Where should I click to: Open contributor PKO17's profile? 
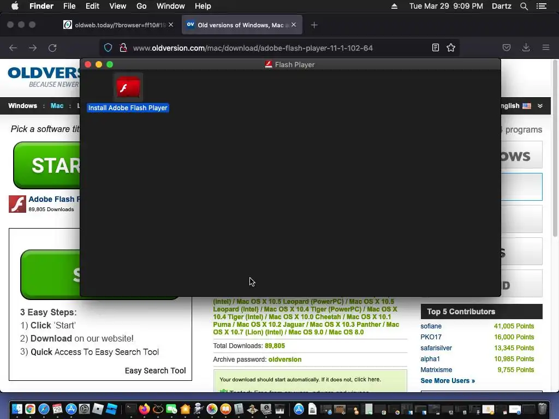[x=431, y=337]
